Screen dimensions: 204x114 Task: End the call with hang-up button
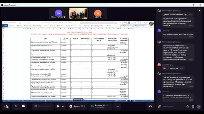[x=150, y=106]
